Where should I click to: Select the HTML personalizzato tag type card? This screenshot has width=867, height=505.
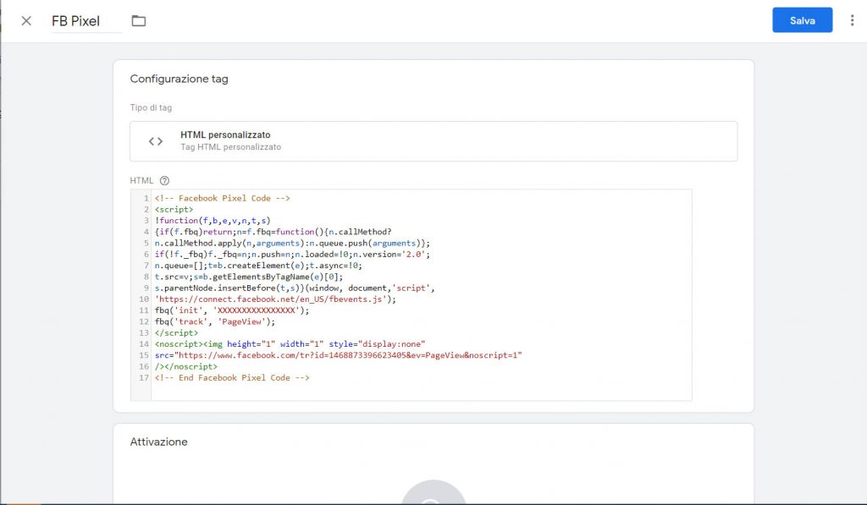point(433,141)
